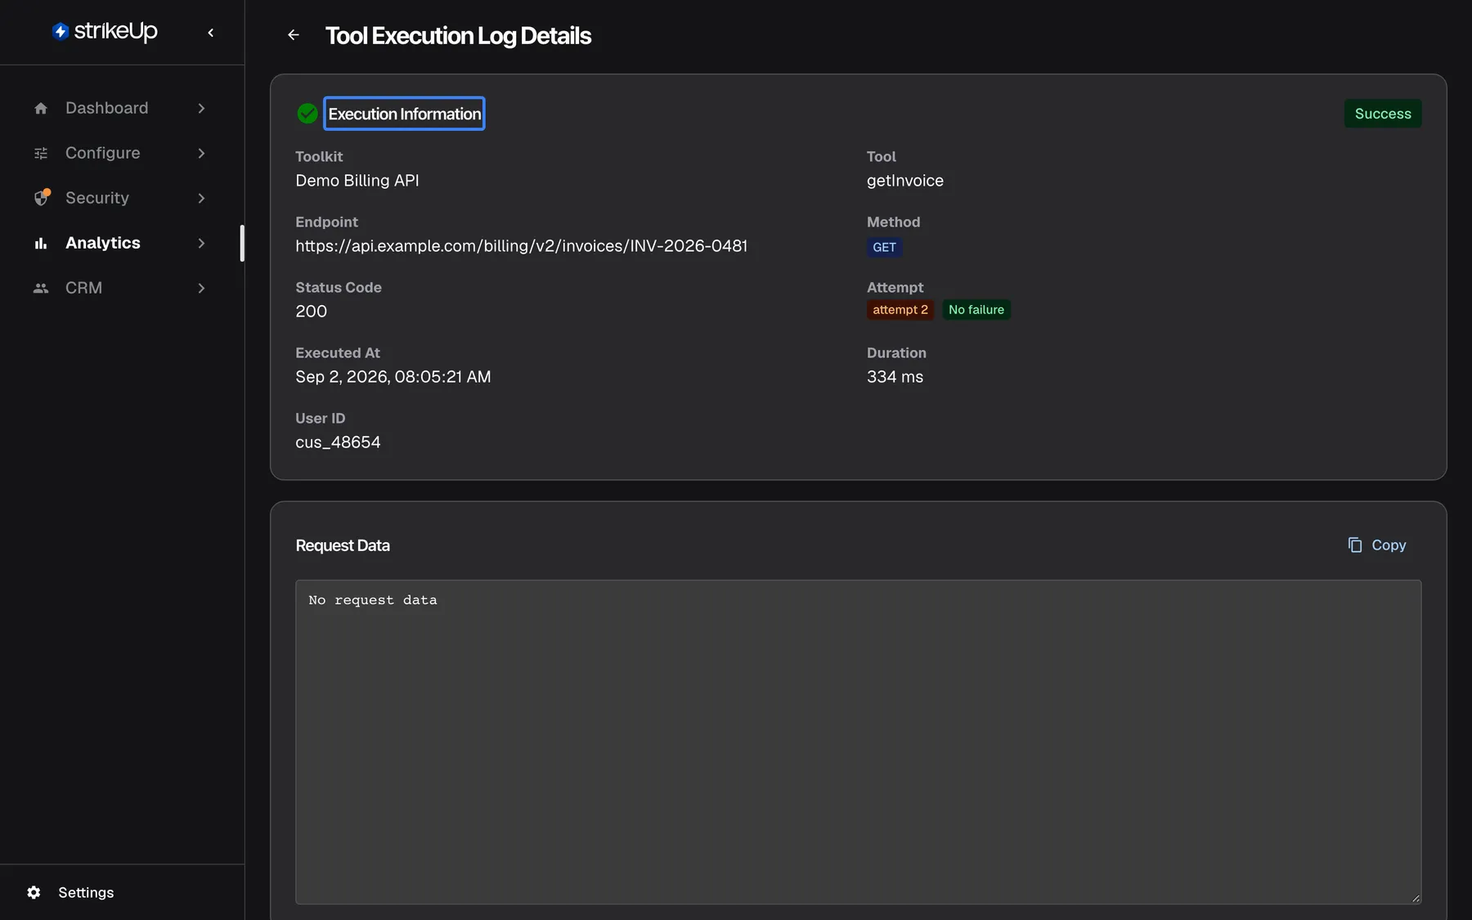Click the Analytics bar chart icon
The width and height of the screenshot is (1472, 920).
41,243
